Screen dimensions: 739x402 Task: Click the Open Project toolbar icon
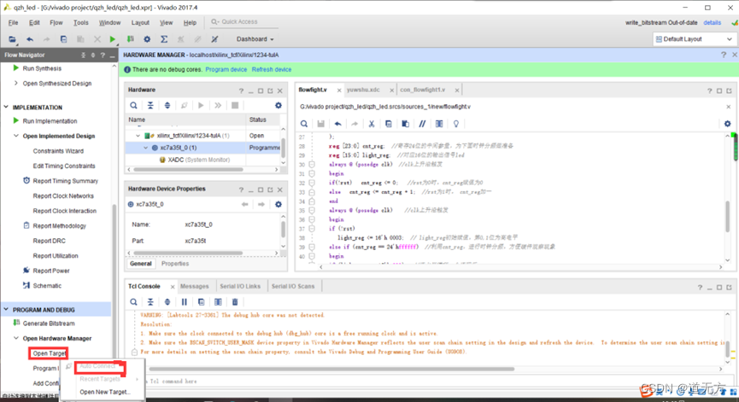(x=12, y=39)
